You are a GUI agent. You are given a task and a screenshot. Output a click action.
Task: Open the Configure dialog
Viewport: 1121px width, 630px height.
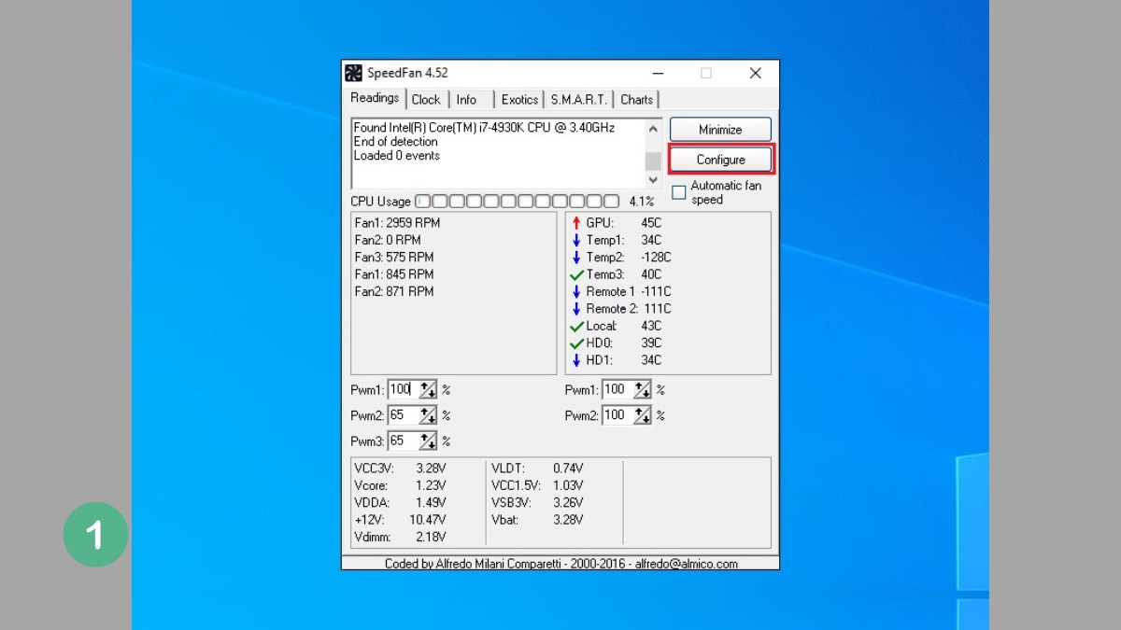click(720, 160)
